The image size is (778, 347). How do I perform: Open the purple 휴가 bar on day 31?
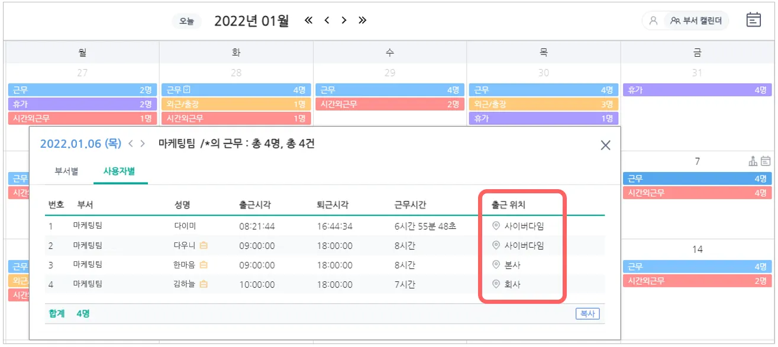point(697,90)
